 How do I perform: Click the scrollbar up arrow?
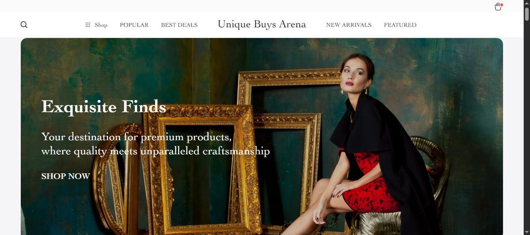[x=526, y=3]
